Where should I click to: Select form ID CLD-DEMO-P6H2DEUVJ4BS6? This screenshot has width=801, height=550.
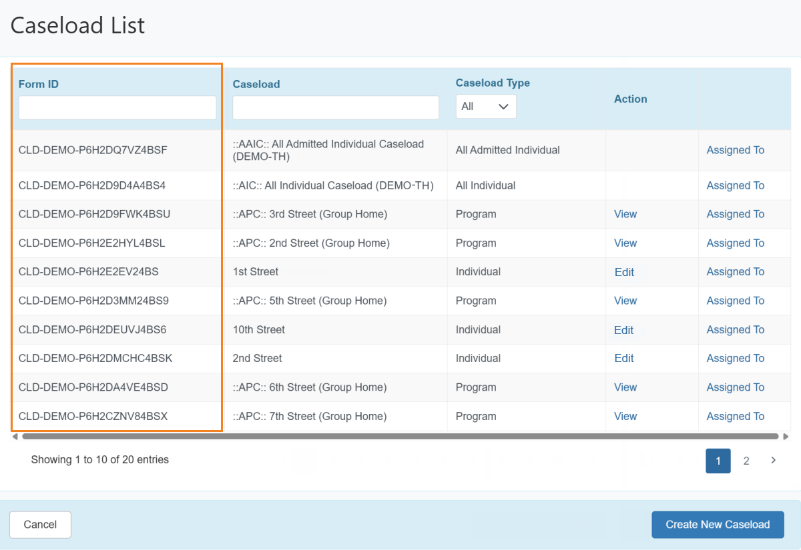pos(93,329)
